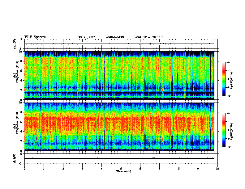Viewport: 245px width, 189px height.
Task: Click the ch.2 color scale bar
Action: (x=224, y=130)
